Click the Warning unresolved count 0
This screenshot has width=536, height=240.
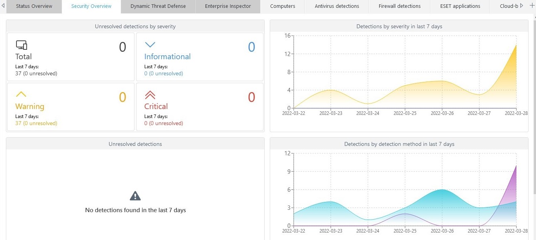pyautogui.click(x=123, y=97)
